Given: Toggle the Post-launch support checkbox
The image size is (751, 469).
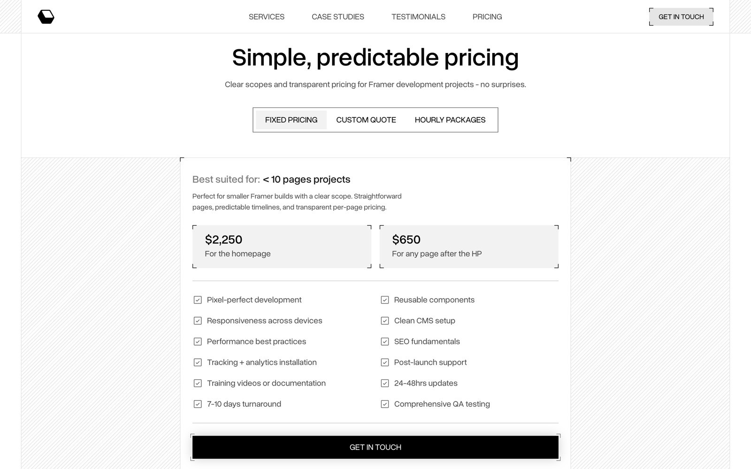Looking at the screenshot, I should [385, 362].
